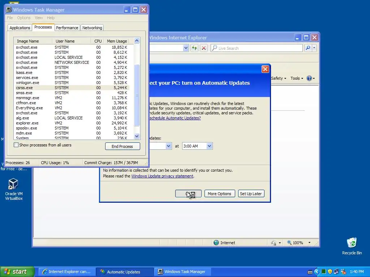
Task: Enable Show processes from all users
Action: 16,145
